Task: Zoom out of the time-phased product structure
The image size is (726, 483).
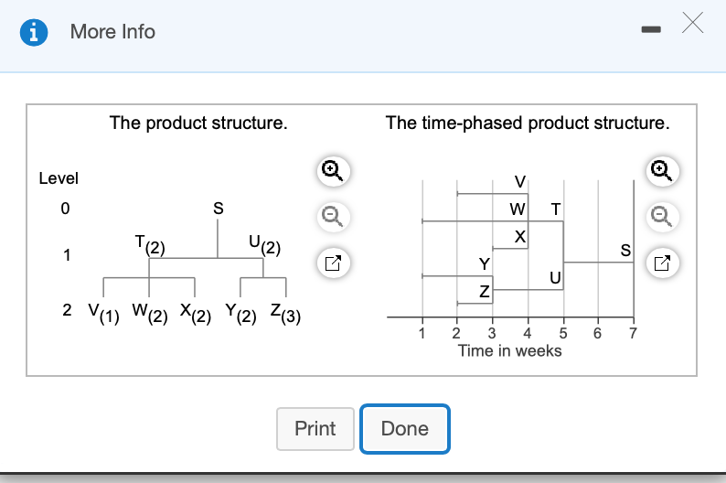Action: point(661,217)
